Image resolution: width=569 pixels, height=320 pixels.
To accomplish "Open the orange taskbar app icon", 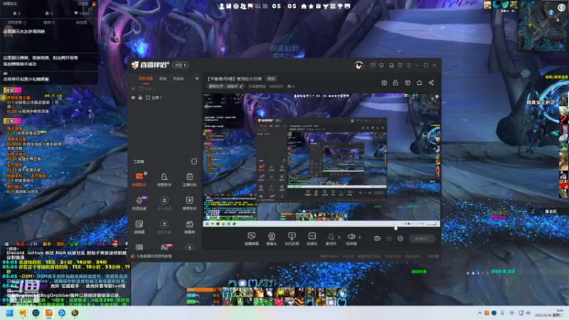I will click(x=48, y=313).
